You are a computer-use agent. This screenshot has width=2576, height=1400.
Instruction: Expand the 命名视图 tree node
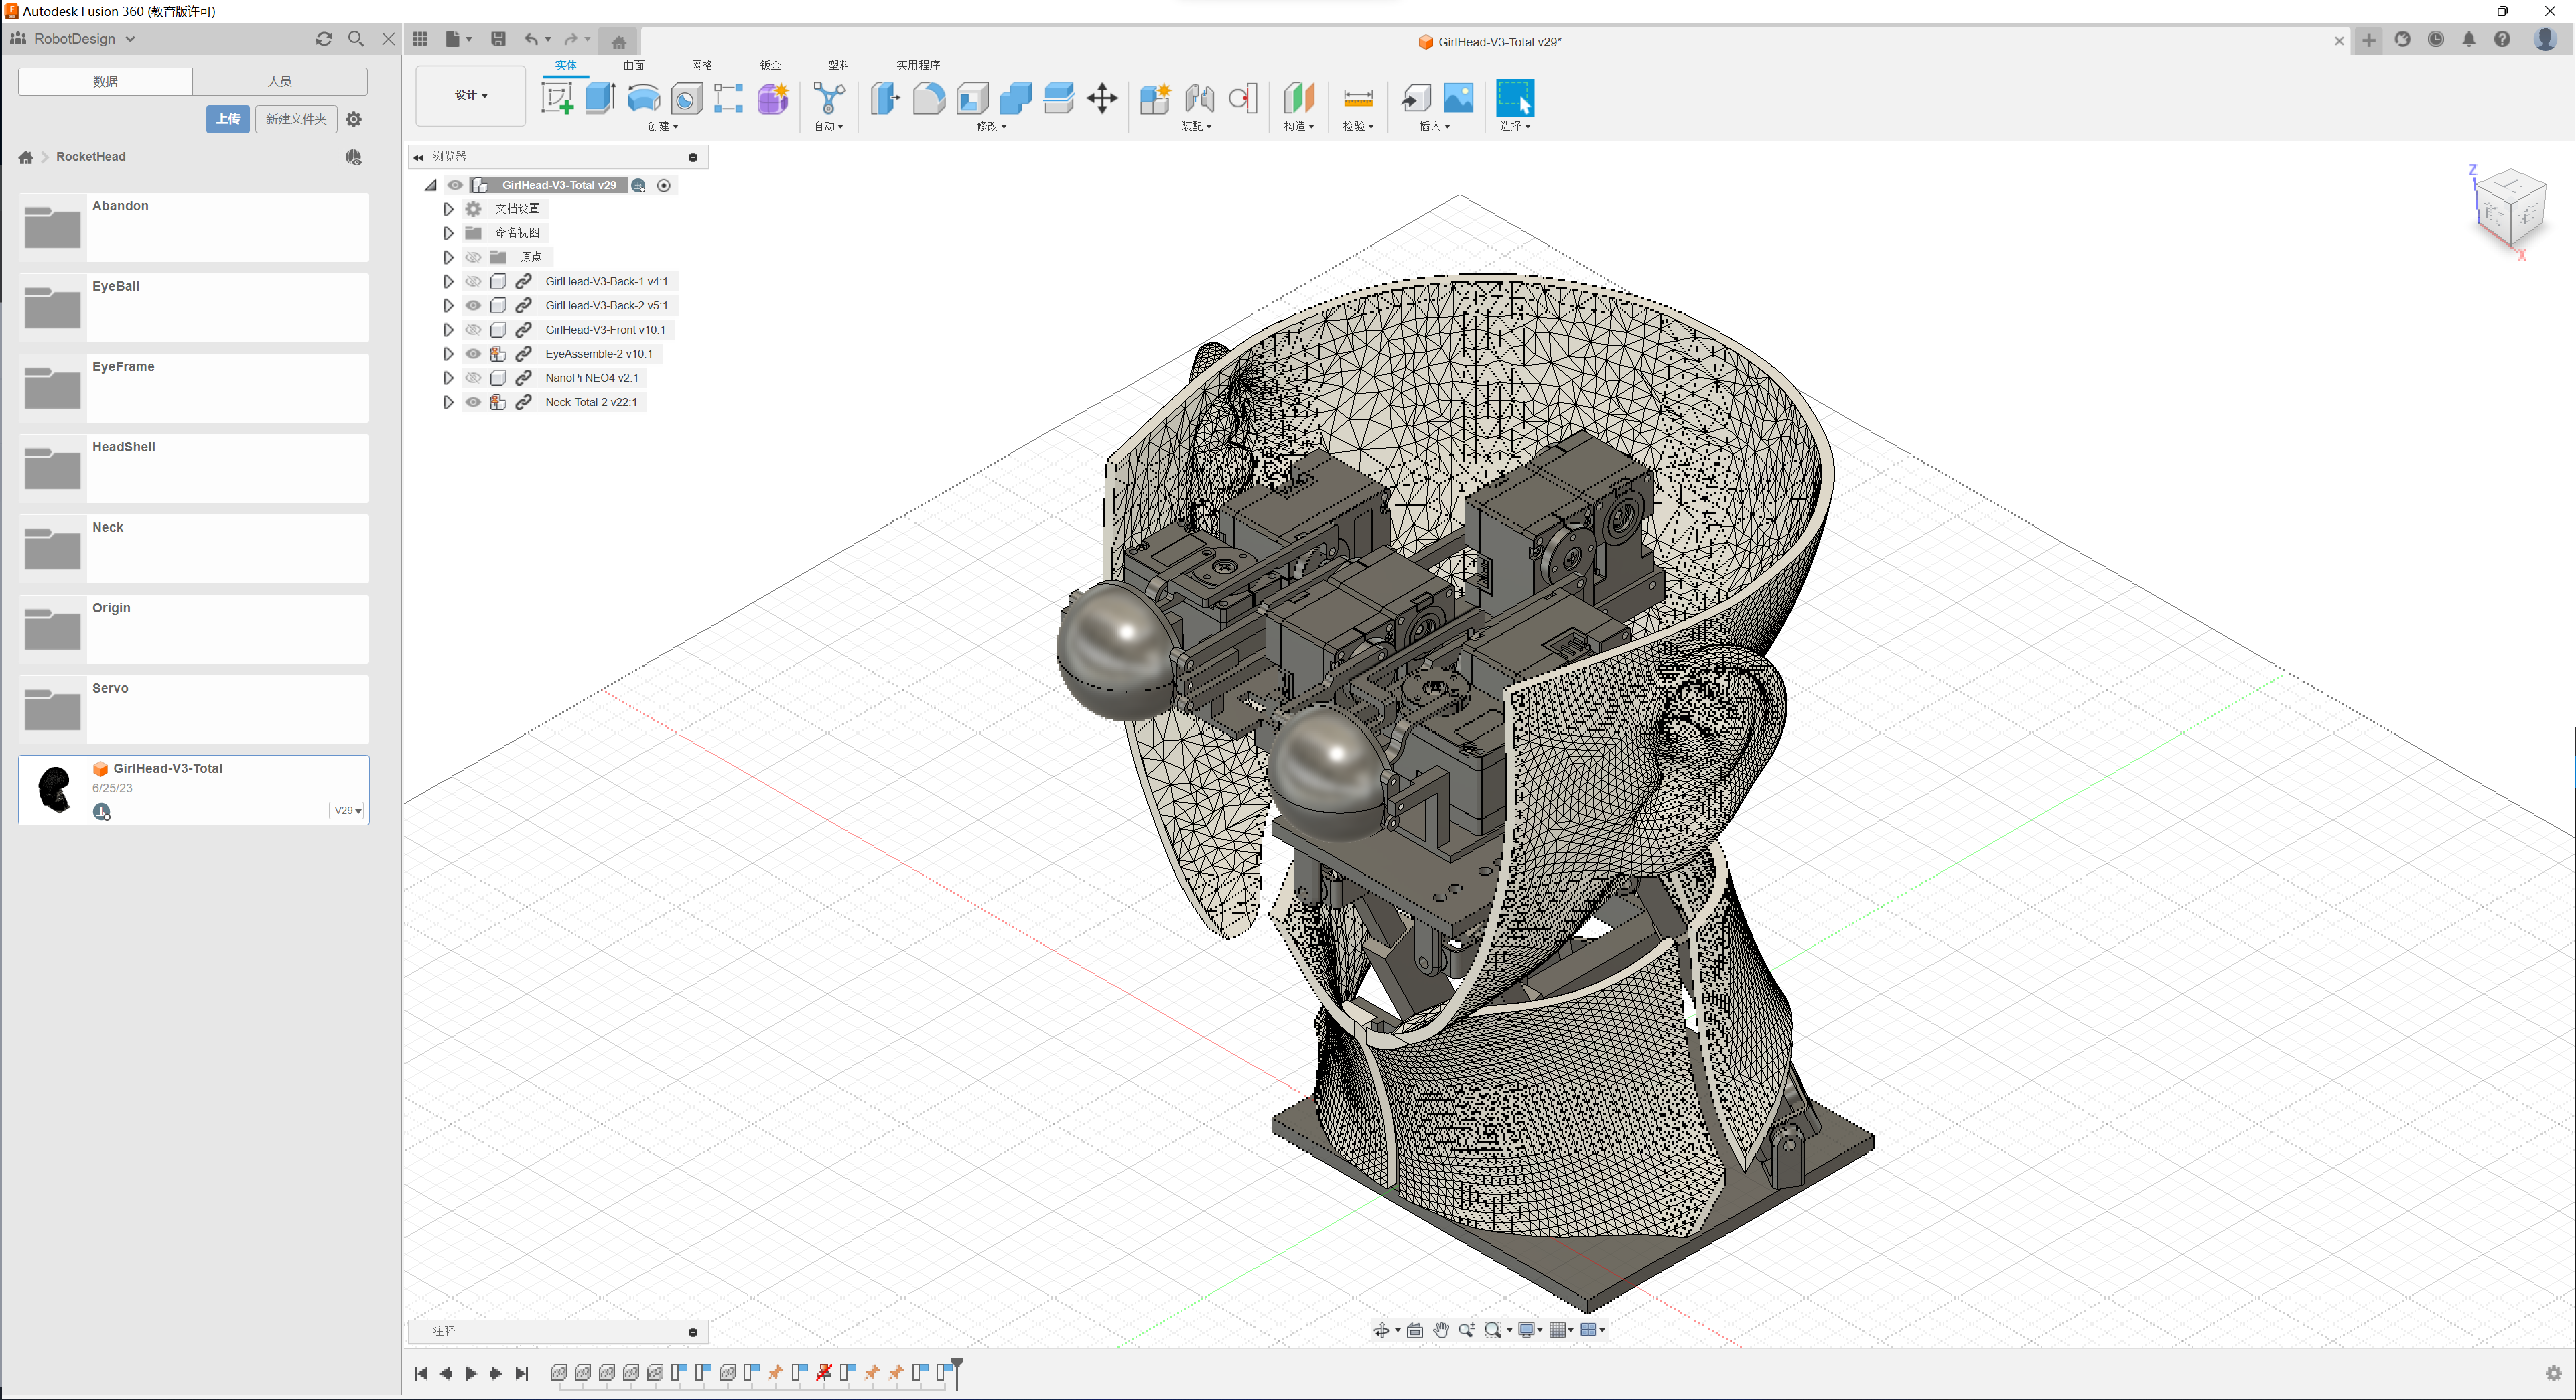click(x=448, y=233)
